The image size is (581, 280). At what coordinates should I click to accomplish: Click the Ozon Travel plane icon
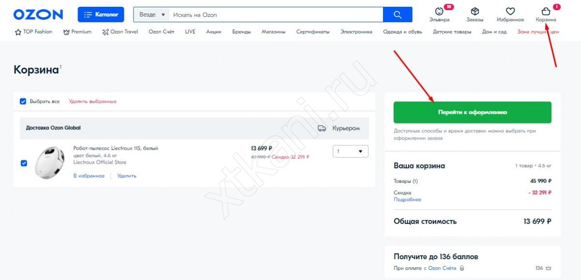pyautogui.click(x=106, y=32)
